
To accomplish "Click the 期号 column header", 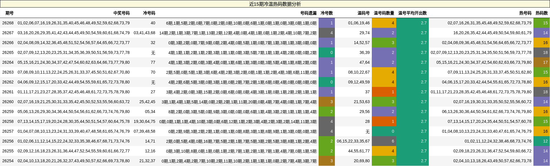I will (9, 13).
